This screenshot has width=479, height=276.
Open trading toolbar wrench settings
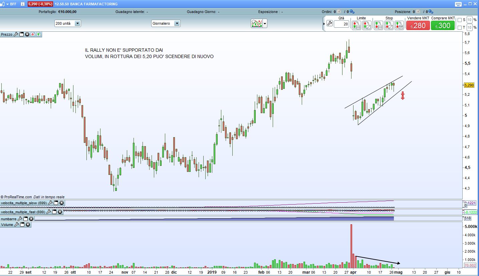point(329,23)
